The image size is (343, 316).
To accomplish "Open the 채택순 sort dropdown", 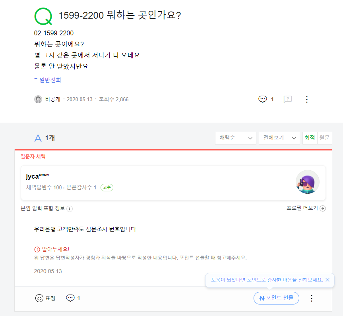I will 235,138.
